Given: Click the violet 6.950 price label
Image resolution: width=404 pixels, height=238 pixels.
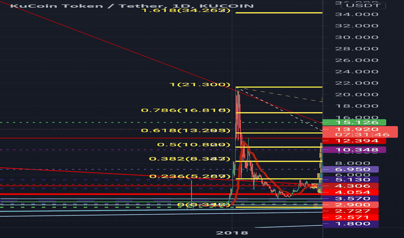Looking at the screenshot, I should 351,169.
